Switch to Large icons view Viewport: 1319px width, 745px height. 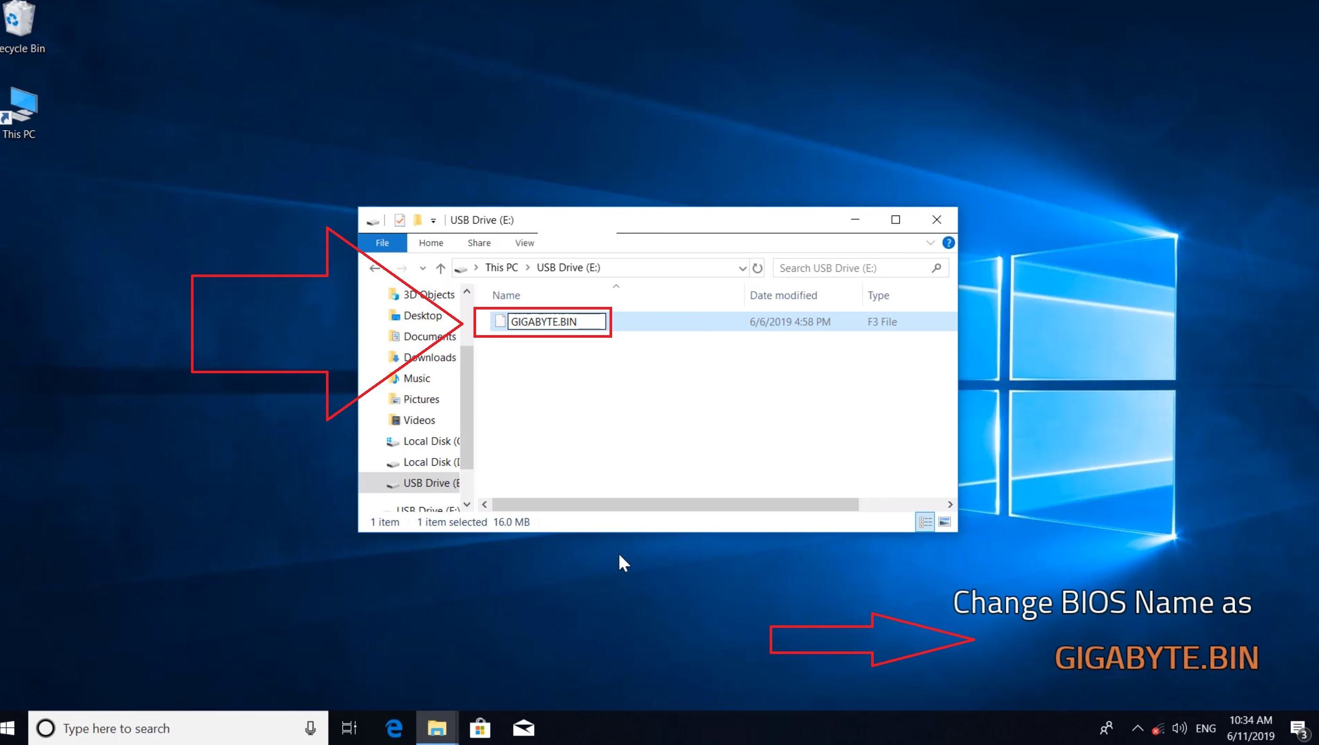[x=944, y=522]
